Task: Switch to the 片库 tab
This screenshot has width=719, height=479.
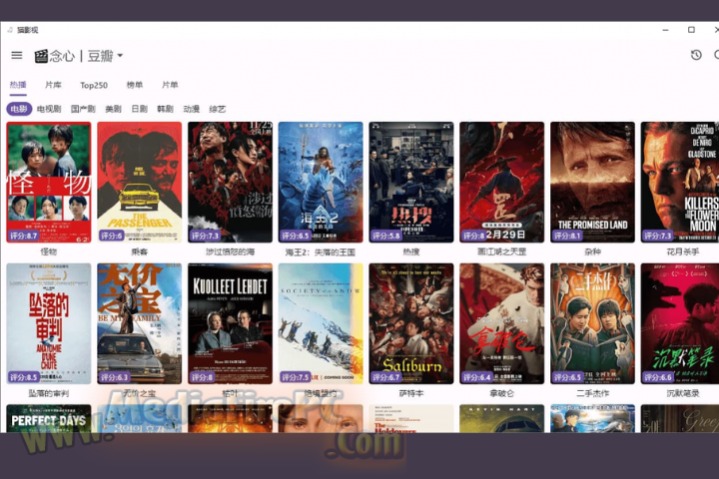Action: click(x=53, y=85)
